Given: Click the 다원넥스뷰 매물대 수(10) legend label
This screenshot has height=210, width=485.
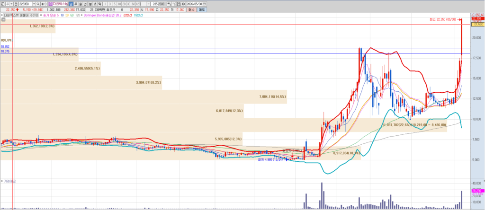Looking at the screenshot, I should (21, 15).
